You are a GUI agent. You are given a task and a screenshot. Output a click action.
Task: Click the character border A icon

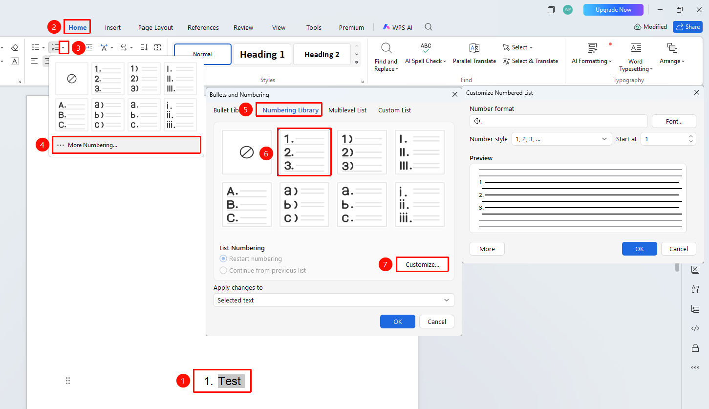point(15,61)
